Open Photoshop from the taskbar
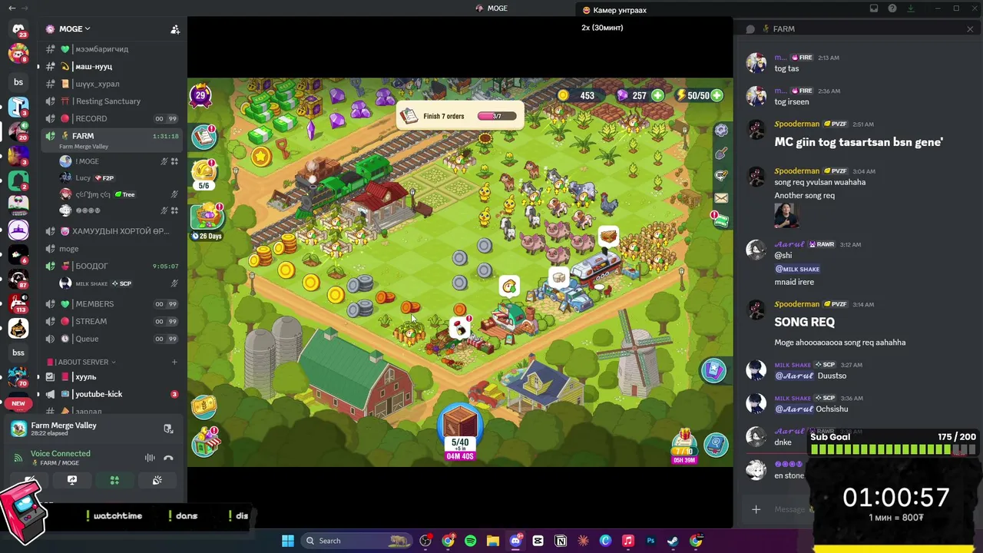This screenshot has height=553, width=983. [650, 541]
